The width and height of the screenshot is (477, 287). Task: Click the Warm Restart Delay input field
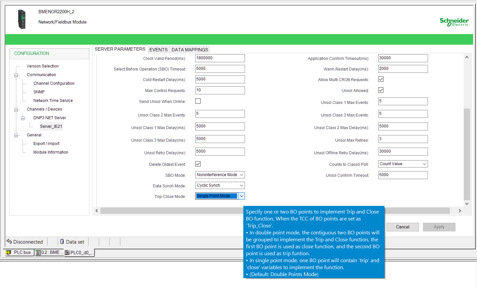point(403,69)
